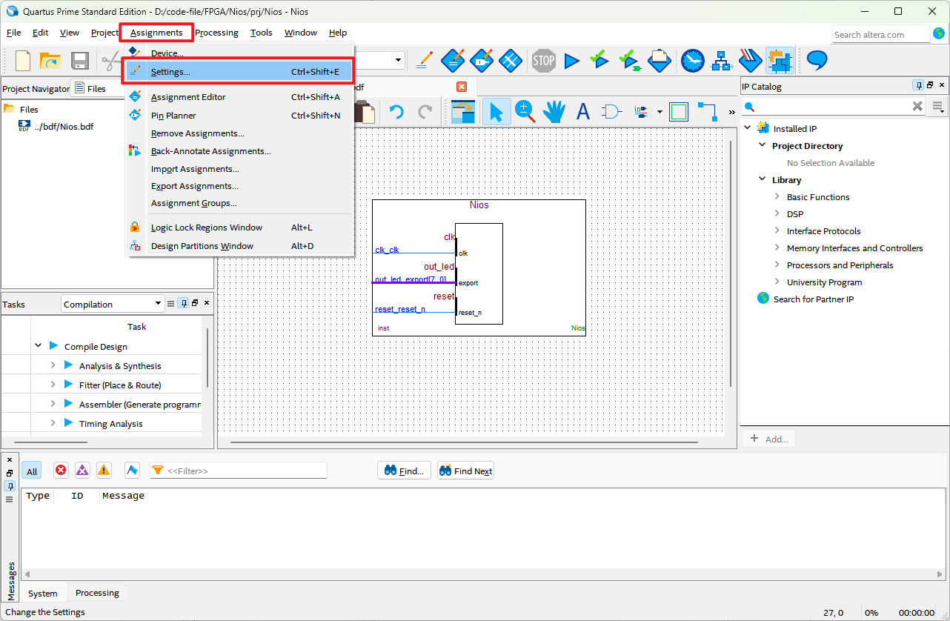The image size is (950, 621).
Task: Select the block tool green rectangle icon
Action: (678, 112)
